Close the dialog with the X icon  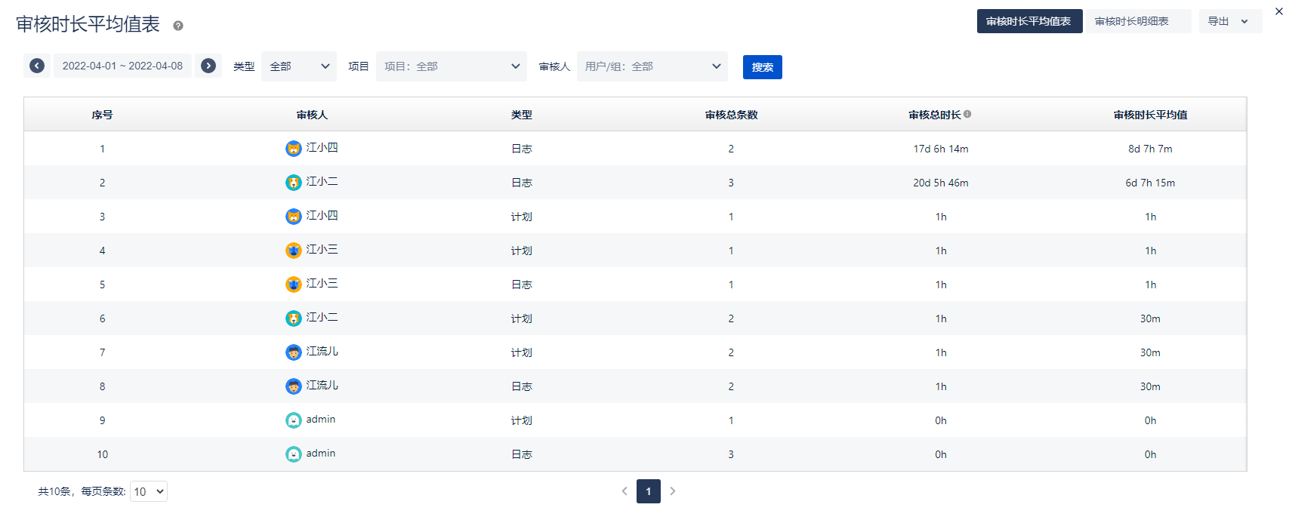click(x=1279, y=11)
